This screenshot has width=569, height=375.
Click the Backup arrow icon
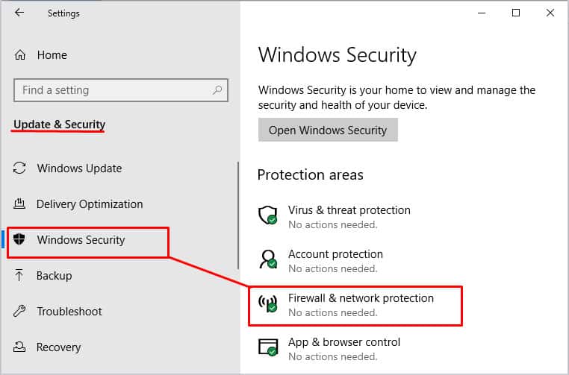pyautogui.click(x=20, y=276)
